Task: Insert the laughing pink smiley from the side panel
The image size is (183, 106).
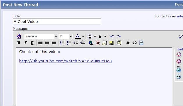Action: pyautogui.click(x=179, y=54)
